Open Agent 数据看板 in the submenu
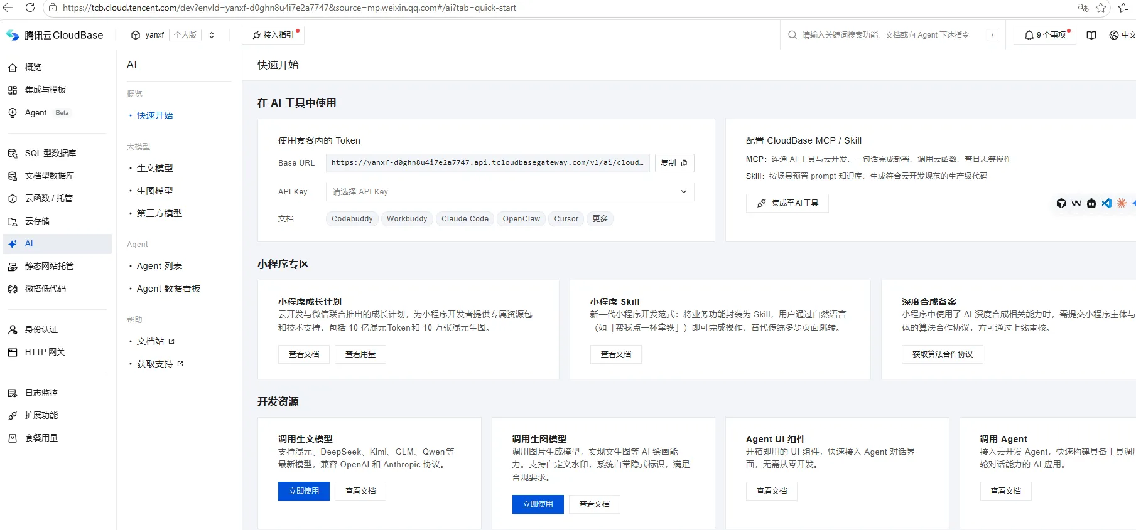 pyautogui.click(x=168, y=289)
